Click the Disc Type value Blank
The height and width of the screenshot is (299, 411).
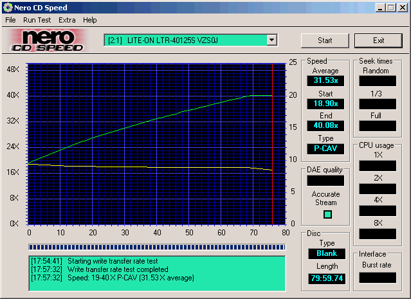[327, 253]
